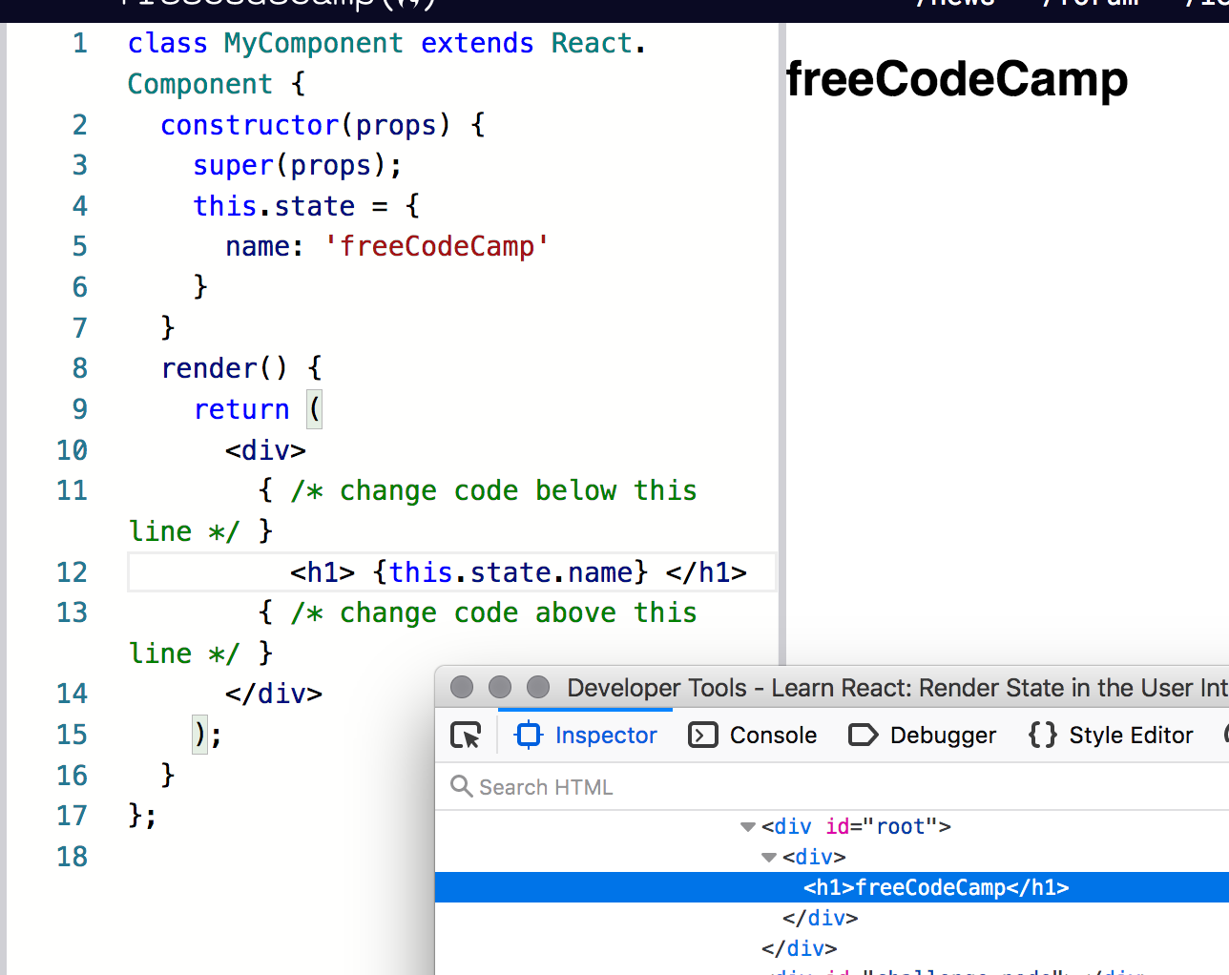Collapse the inner div node in Inspector
This screenshot has width=1229, height=975.
click(x=769, y=857)
